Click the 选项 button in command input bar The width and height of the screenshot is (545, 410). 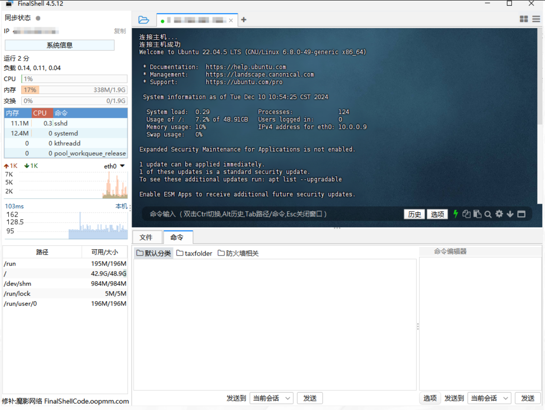(x=437, y=214)
